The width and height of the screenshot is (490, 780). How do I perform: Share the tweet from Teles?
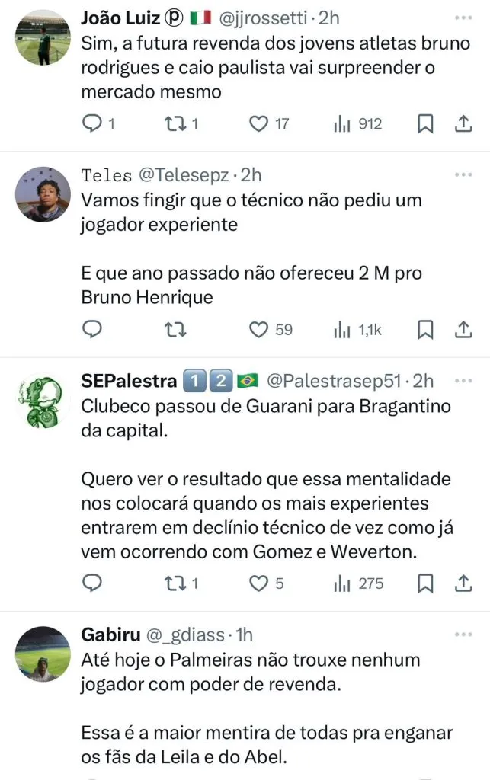click(463, 329)
